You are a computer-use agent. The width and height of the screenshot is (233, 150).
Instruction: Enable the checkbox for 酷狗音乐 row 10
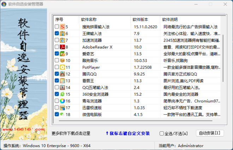57,61
